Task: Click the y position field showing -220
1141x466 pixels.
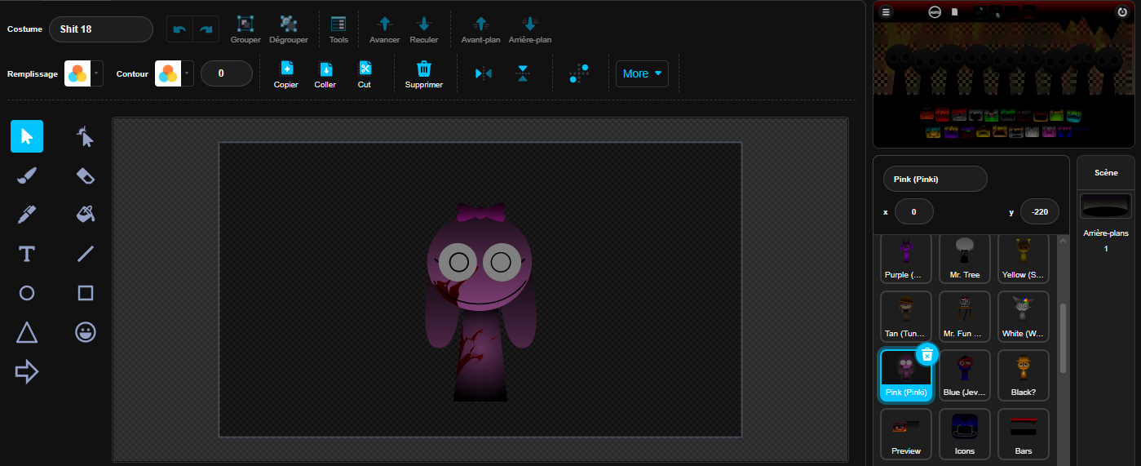Action: [1040, 212]
